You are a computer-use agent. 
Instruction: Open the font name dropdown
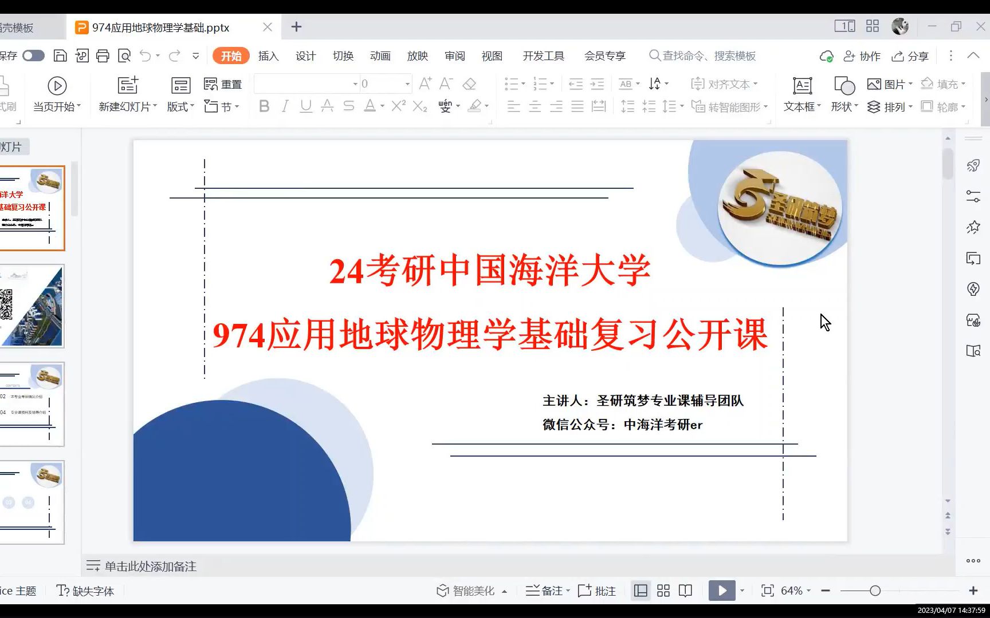(355, 84)
